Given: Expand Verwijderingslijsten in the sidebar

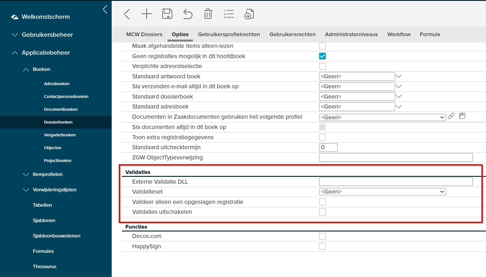Looking at the screenshot, I should point(26,190).
